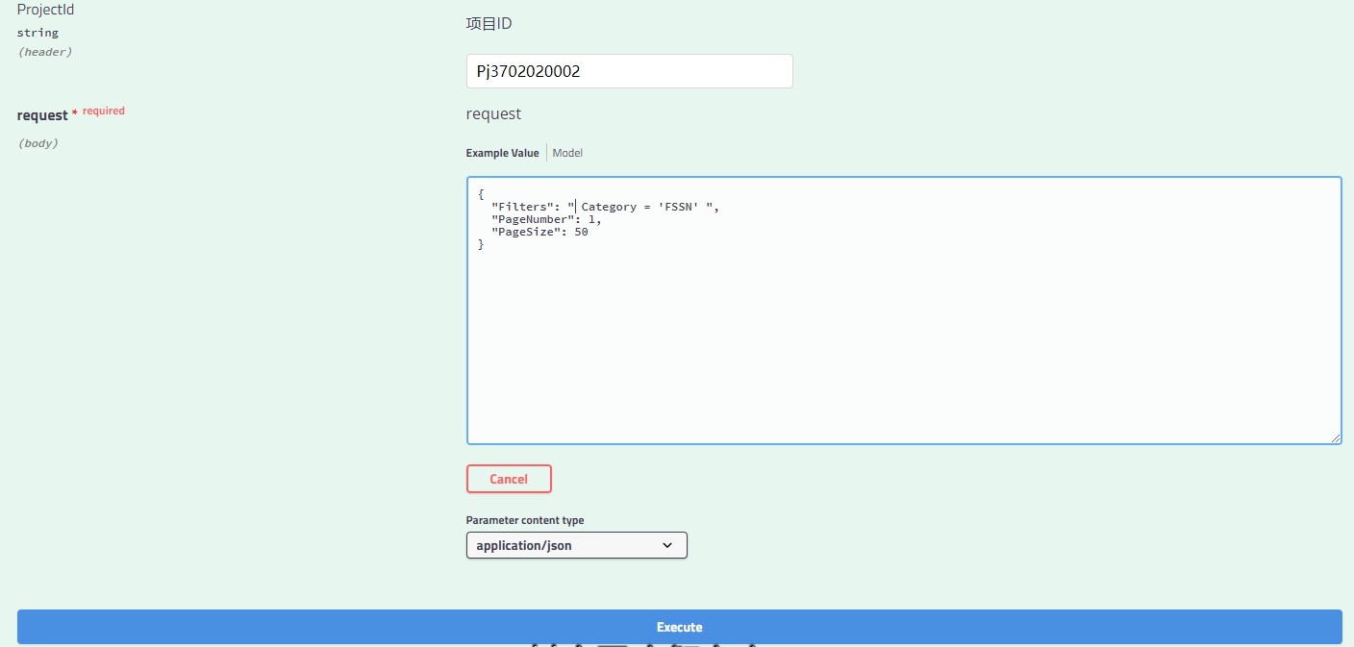Click the opening brace in JSON body
The height and width of the screenshot is (647, 1354).
[481, 193]
